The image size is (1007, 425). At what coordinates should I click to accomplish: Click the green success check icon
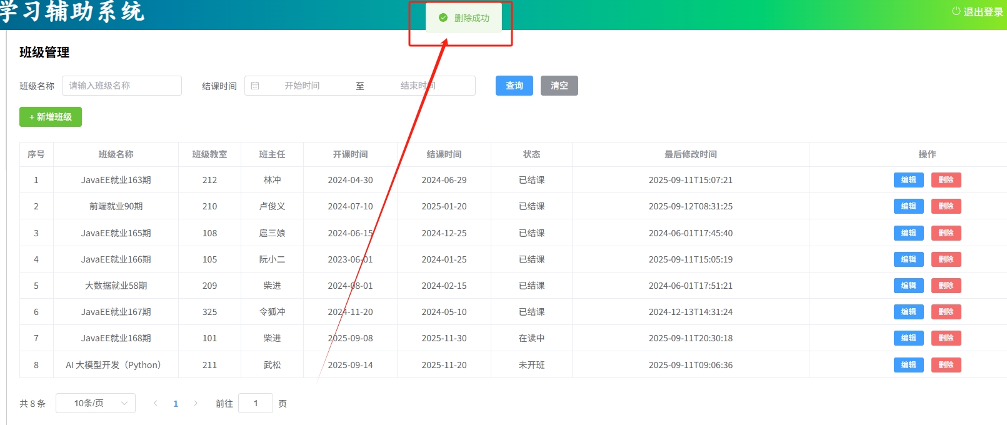443,17
